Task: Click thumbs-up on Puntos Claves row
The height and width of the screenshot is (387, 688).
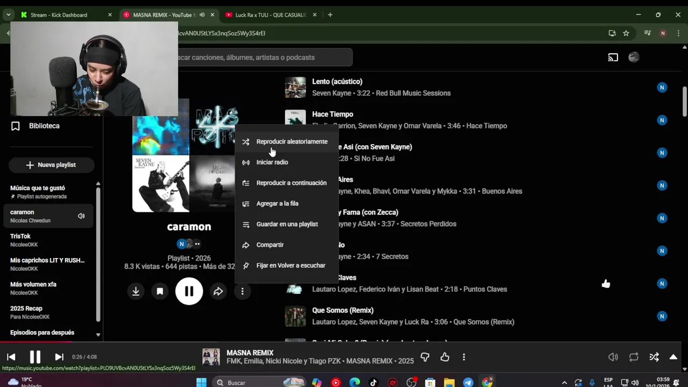Action: 606,284
